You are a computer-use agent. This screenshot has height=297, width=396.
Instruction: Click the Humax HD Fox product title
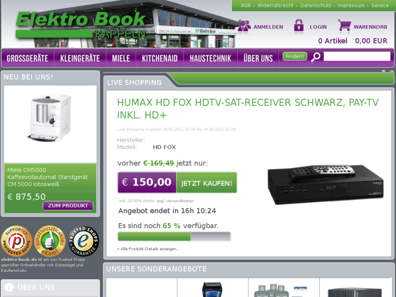[248, 108]
